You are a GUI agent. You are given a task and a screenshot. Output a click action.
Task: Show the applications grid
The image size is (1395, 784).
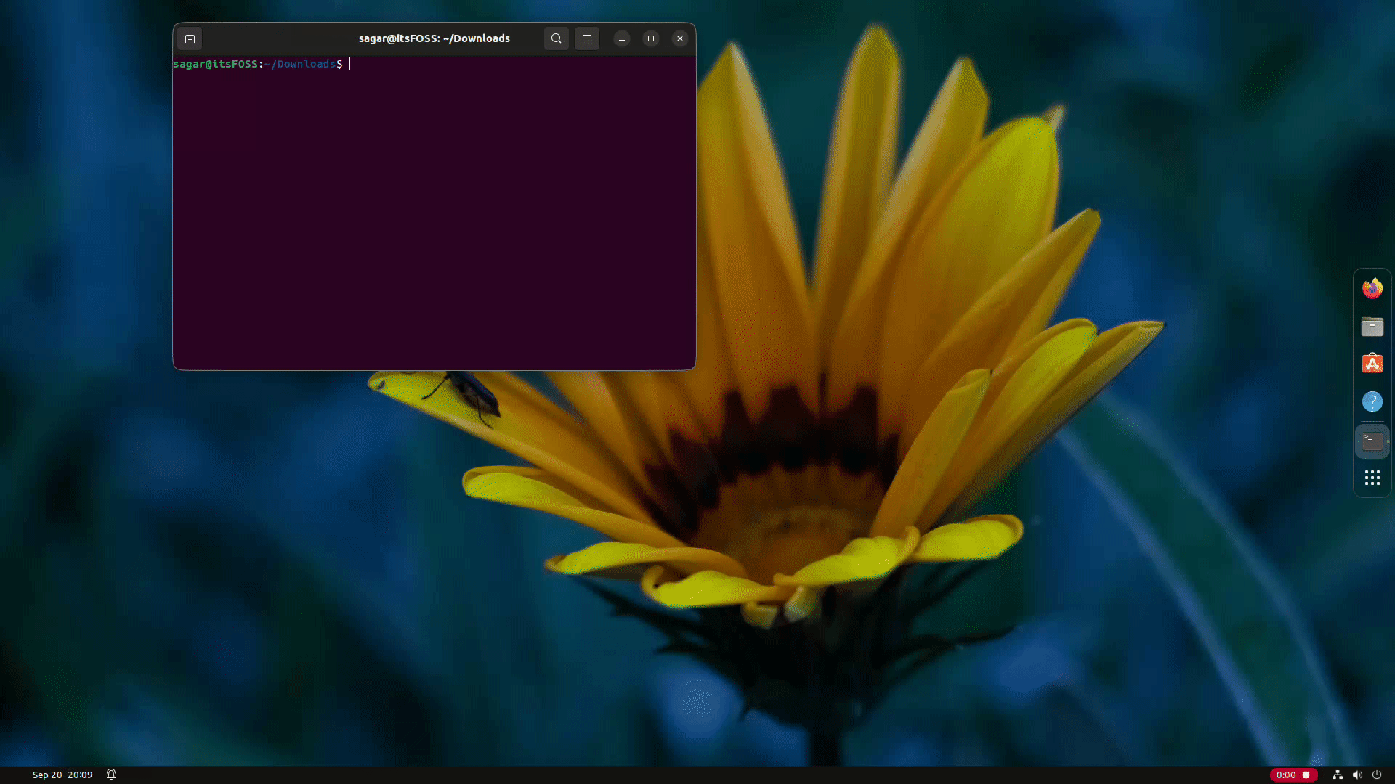click(x=1372, y=478)
